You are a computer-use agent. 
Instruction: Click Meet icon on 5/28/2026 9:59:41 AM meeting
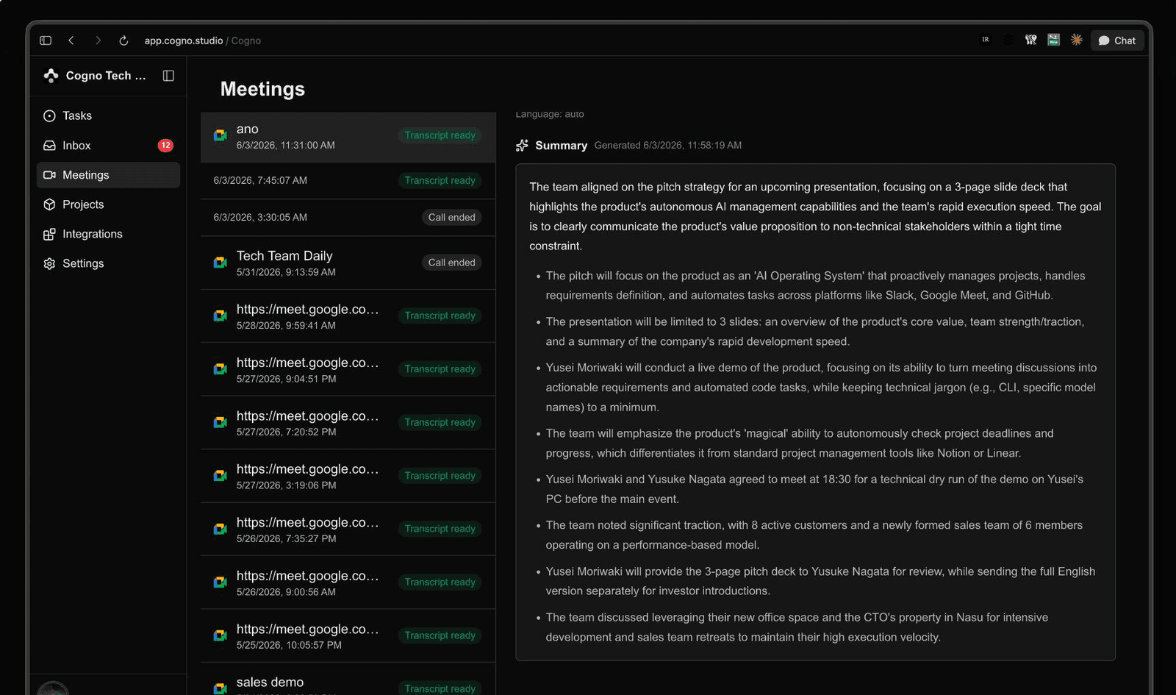[x=220, y=316]
